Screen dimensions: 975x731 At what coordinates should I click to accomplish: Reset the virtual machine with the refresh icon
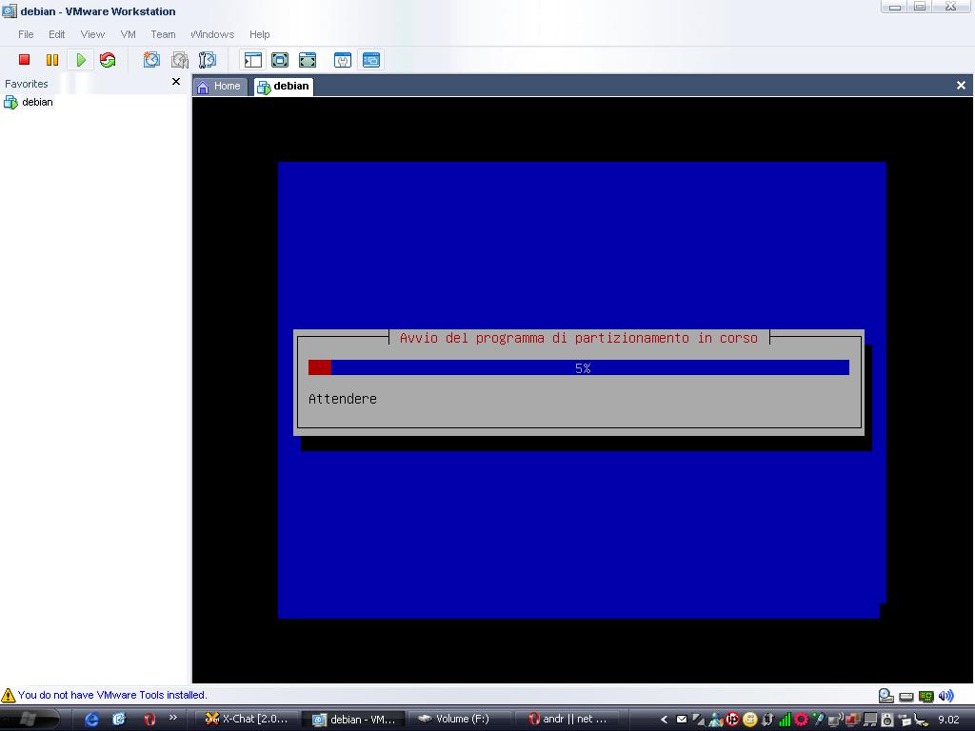108,60
